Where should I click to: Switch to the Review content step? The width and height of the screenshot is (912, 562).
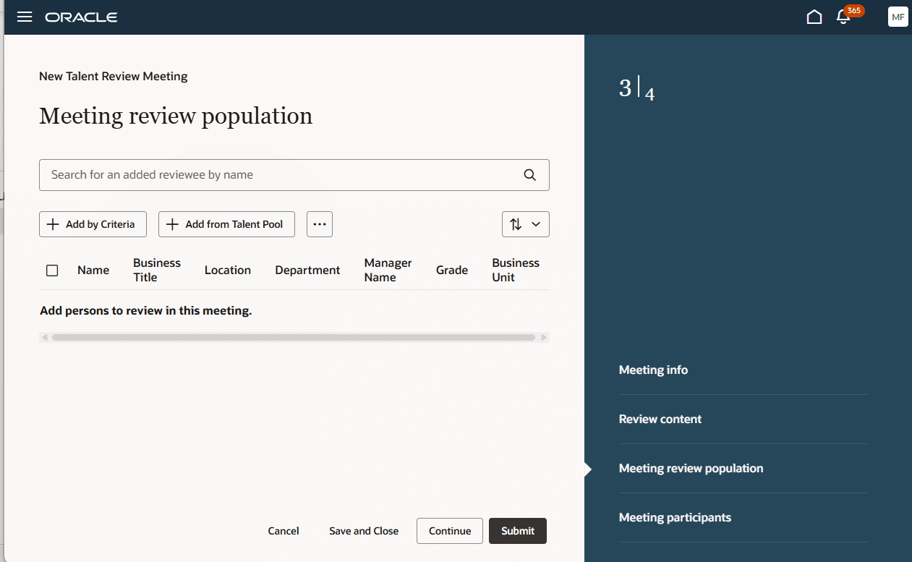[660, 419]
